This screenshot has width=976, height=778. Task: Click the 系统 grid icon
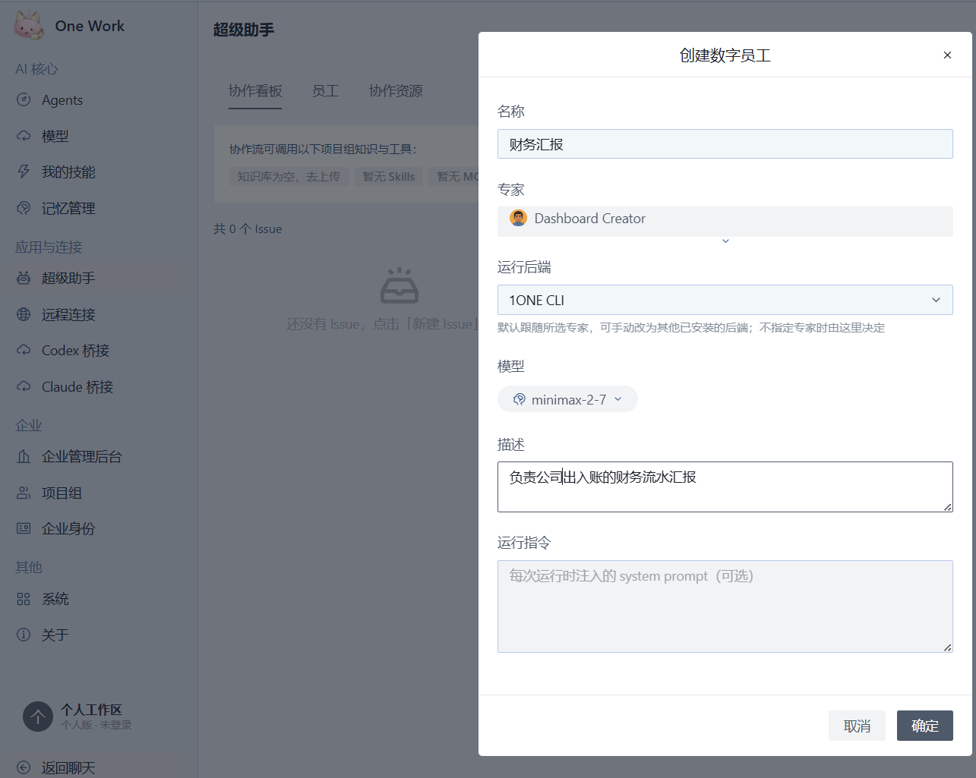24,599
